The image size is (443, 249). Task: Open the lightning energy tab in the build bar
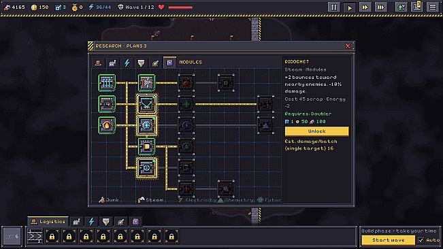click(x=91, y=222)
